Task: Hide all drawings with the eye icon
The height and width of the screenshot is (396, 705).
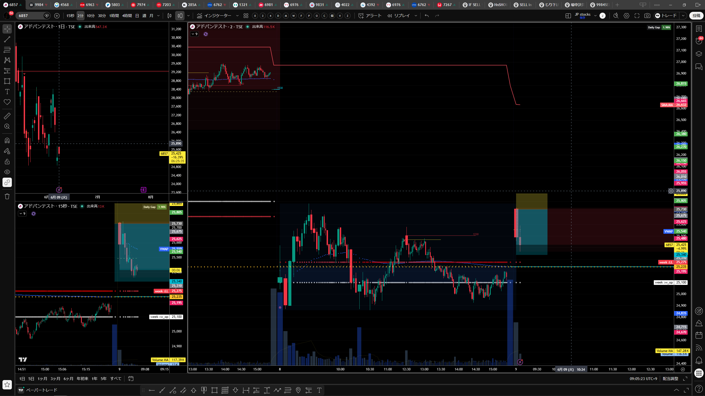Action: (7, 172)
